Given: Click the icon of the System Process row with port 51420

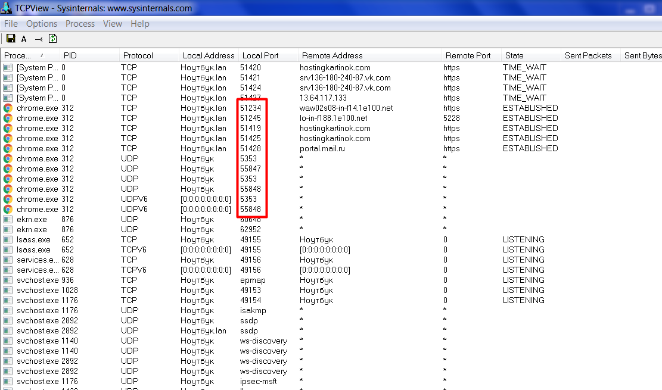Looking at the screenshot, I should 8,67.
